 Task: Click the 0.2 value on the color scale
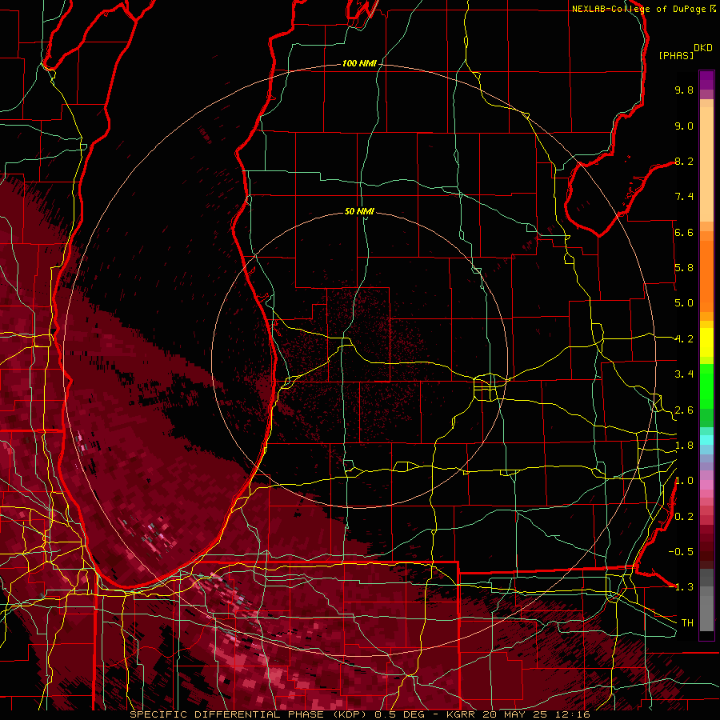(684, 517)
